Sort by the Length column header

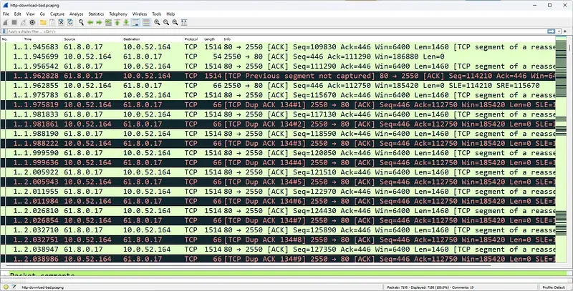click(213, 39)
